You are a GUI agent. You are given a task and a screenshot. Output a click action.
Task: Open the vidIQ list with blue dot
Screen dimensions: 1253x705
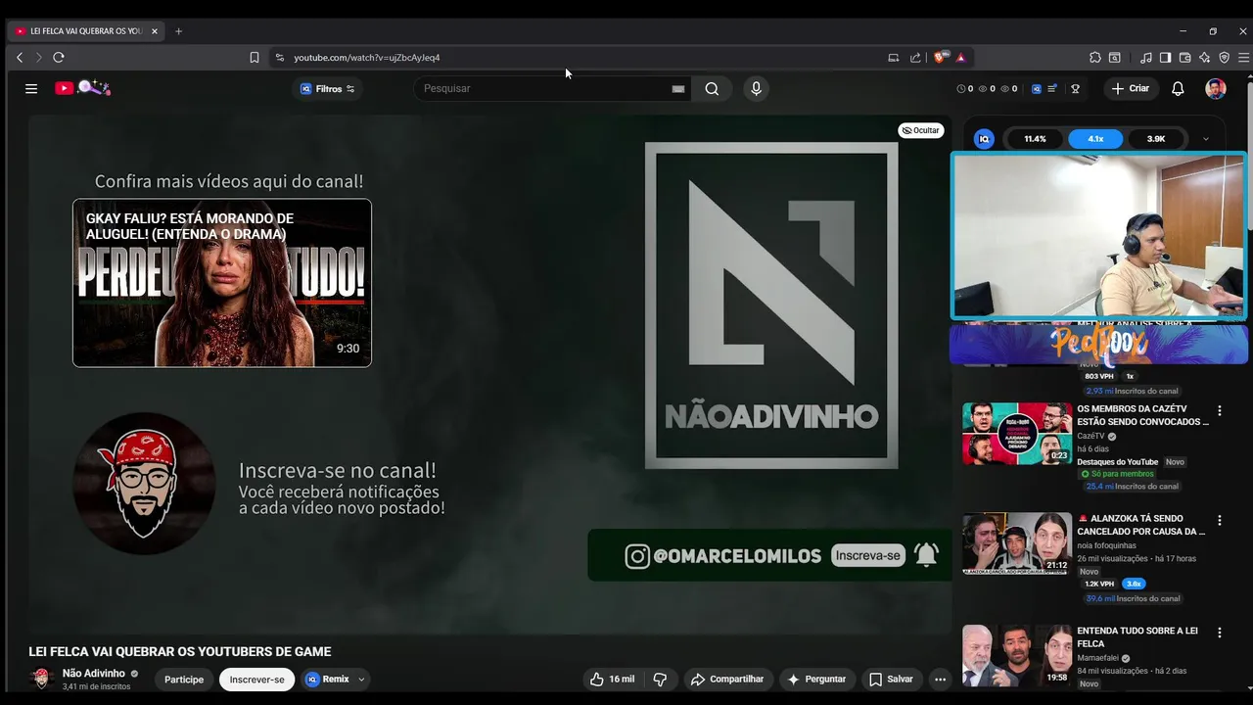click(1052, 88)
